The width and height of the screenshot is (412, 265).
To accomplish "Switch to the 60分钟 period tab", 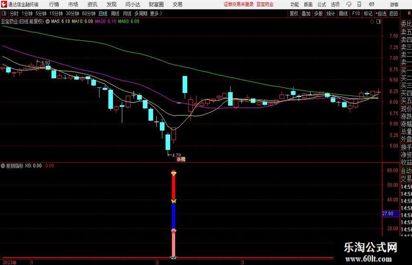I will pyautogui.click(x=89, y=13).
